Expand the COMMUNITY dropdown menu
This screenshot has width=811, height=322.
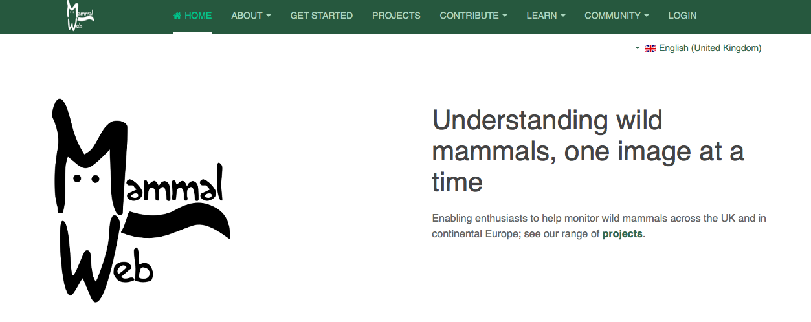(617, 16)
